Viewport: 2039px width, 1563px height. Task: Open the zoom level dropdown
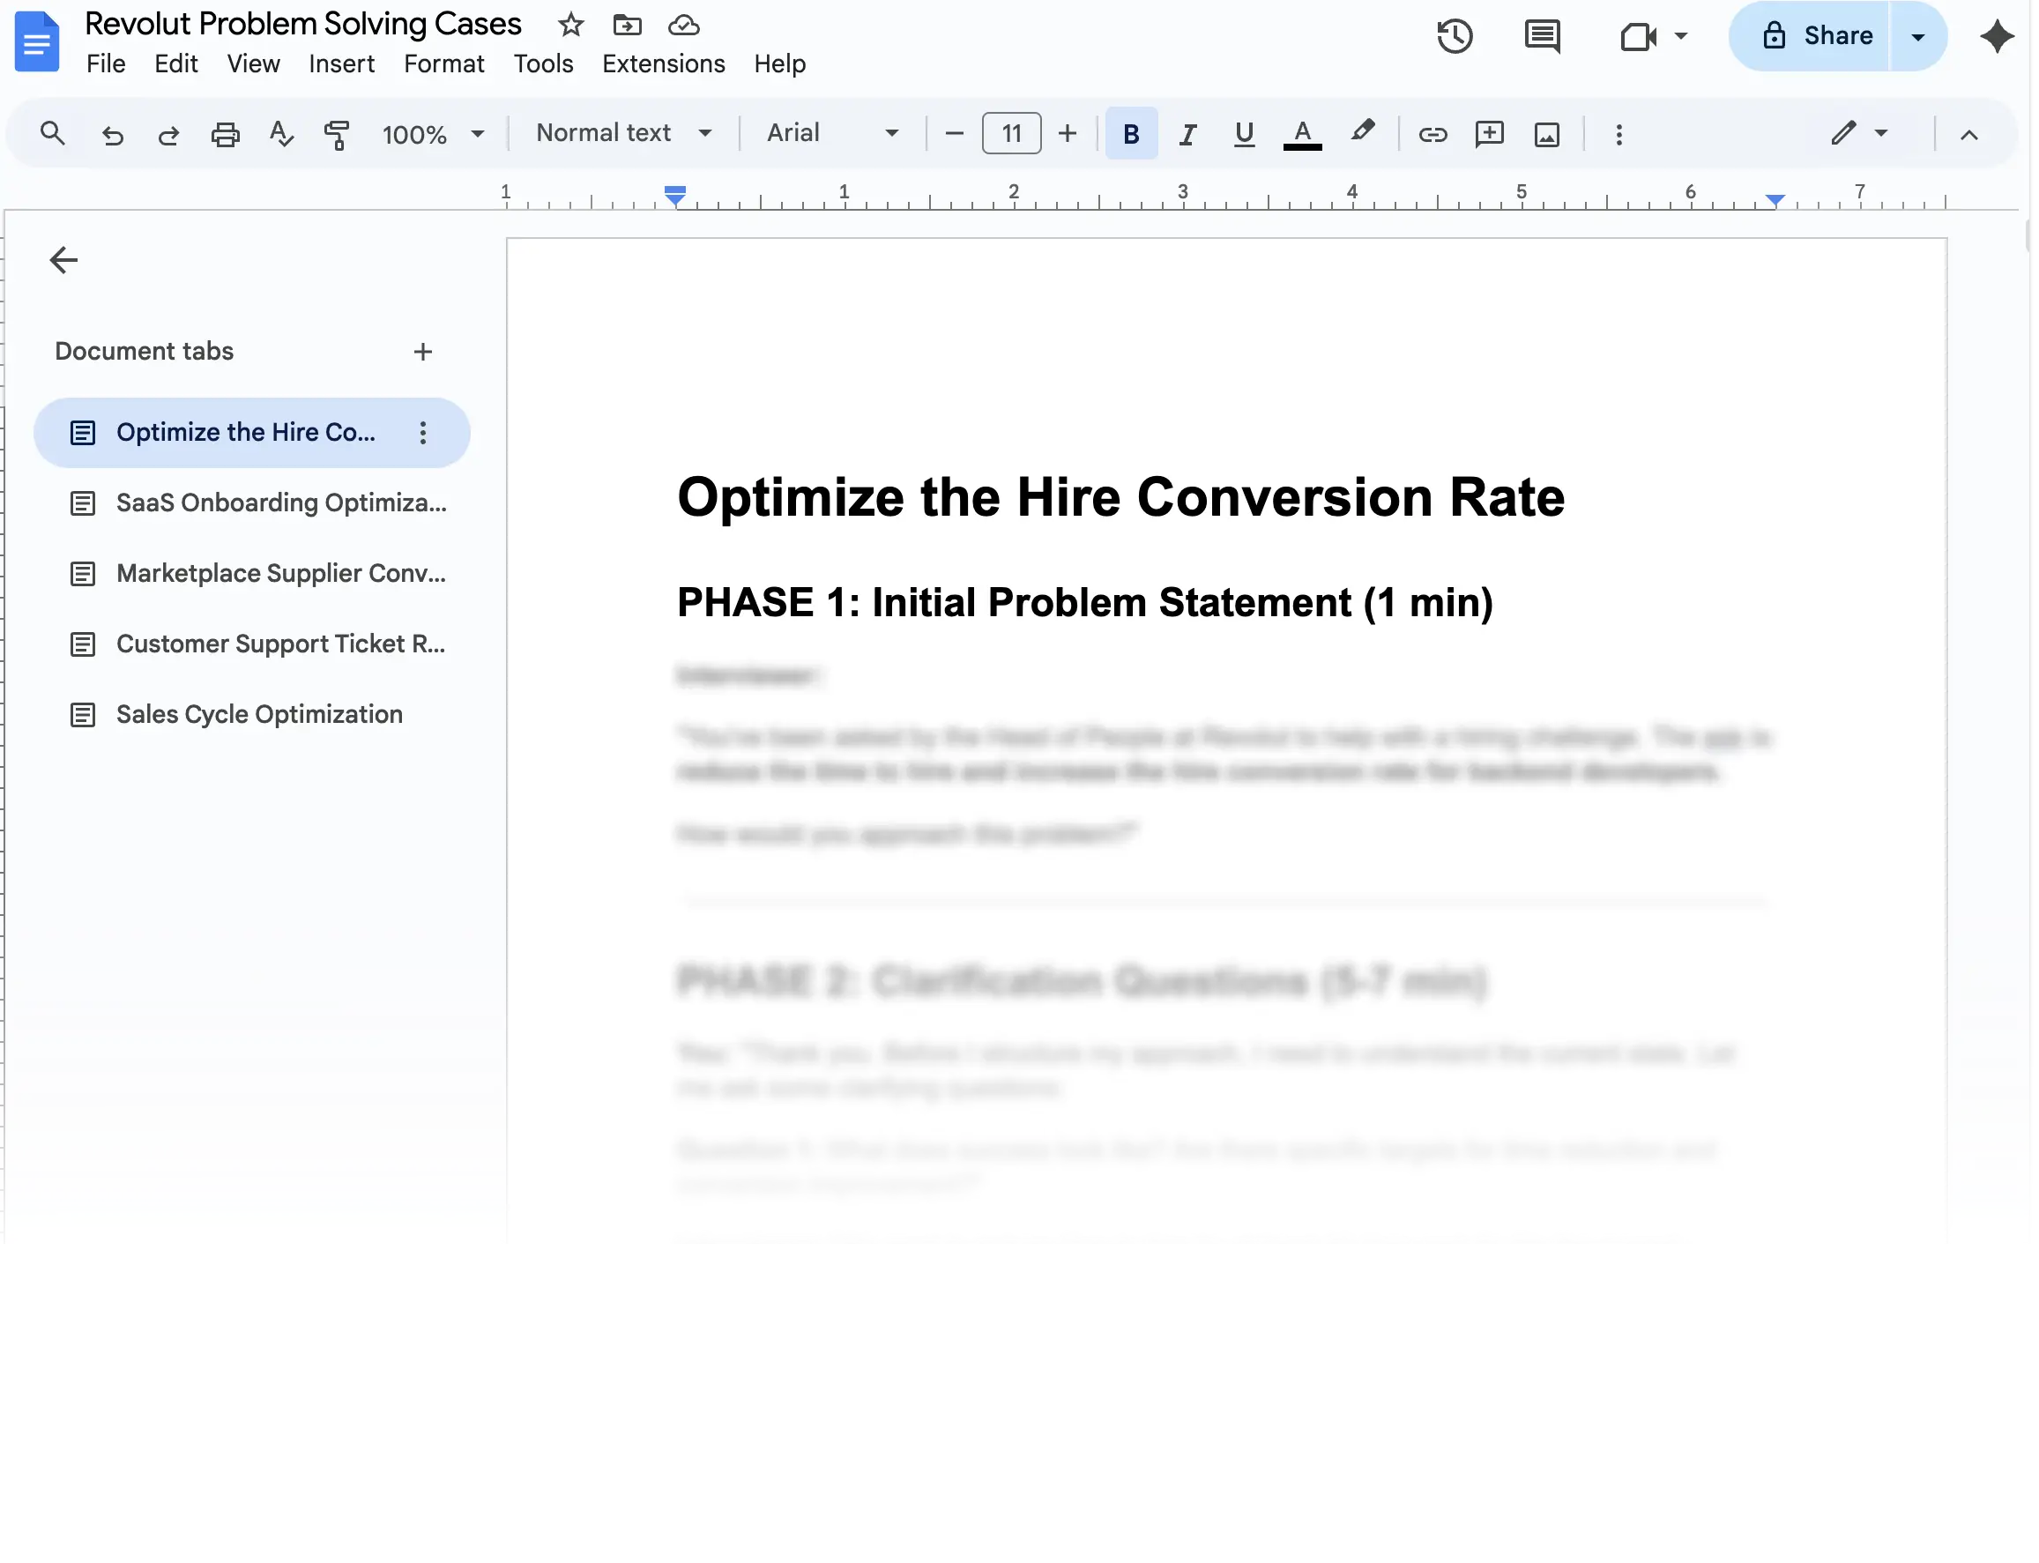[x=434, y=135]
